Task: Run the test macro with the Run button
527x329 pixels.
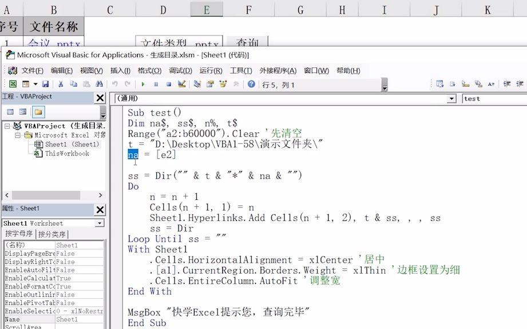Action: pyautogui.click(x=143, y=85)
